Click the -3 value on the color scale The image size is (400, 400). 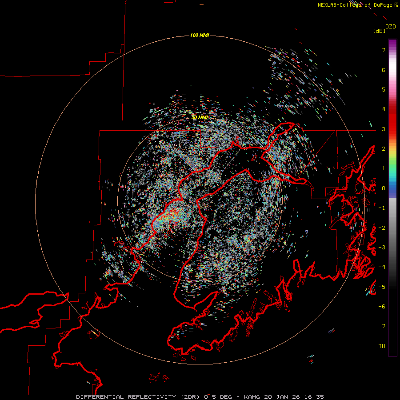pyautogui.click(x=382, y=247)
